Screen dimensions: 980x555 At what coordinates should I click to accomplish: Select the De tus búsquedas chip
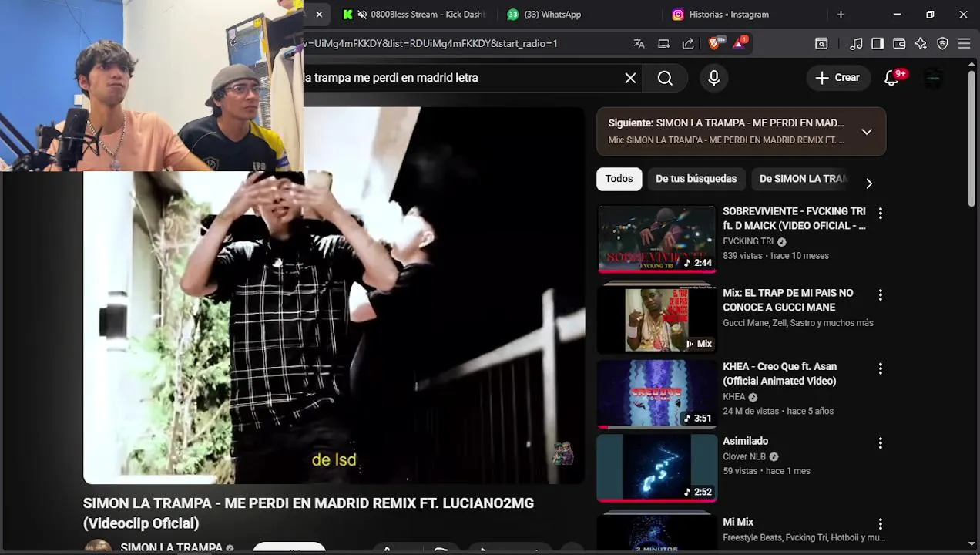tap(696, 179)
